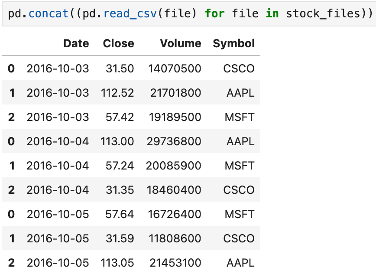Click the read_csv function name in code
The height and width of the screenshot is (274, 376).
click(130, 13)
